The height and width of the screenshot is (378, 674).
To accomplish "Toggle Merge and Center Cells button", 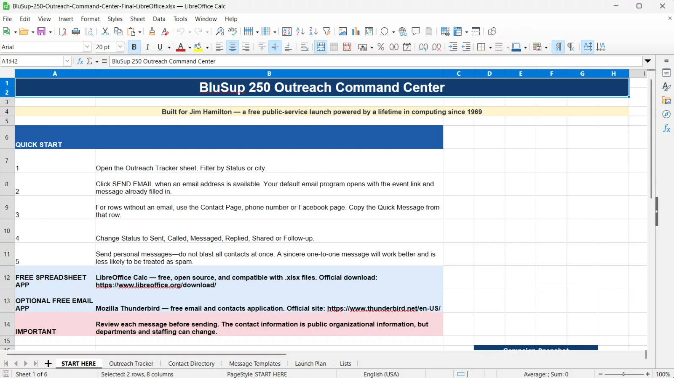I will click(x=321, y=47).
